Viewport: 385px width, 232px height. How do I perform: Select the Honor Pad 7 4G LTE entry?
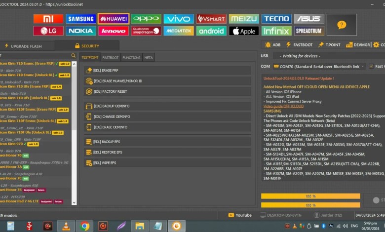click(32, 201)
